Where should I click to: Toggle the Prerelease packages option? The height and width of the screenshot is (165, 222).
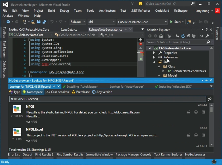(81, 92)
